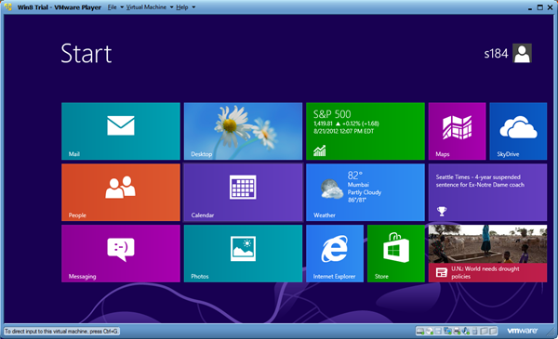
Task: Launch Internet Explorer tile
Action: pos(335,254)
